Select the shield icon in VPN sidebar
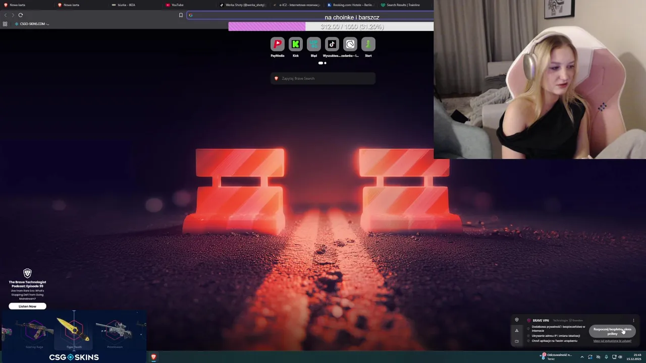The image size is (646, 363). (x=516, y=320)
